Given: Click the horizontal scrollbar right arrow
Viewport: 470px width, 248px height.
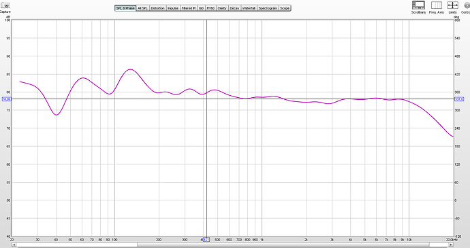Looking at the screenshot, I should [x=452, y=245].
